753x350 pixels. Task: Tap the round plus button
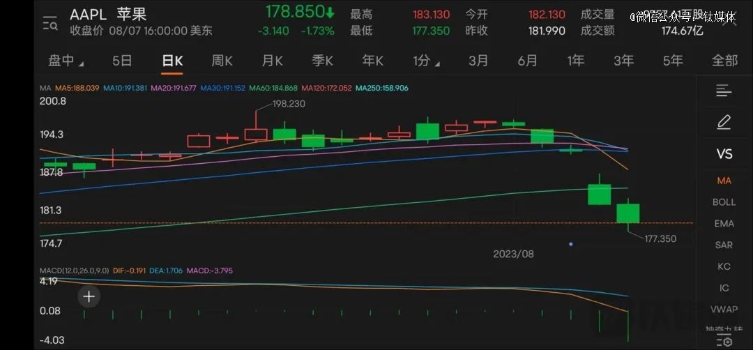coord(89,297)
